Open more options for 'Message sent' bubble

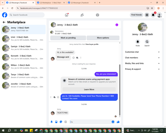[81, 58]
